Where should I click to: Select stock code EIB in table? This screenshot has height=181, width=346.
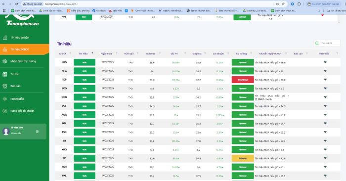[64, 141]
